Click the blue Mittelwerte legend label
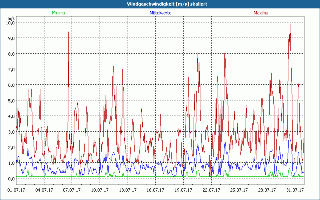320x200 pixels. (x=160, y=13)
